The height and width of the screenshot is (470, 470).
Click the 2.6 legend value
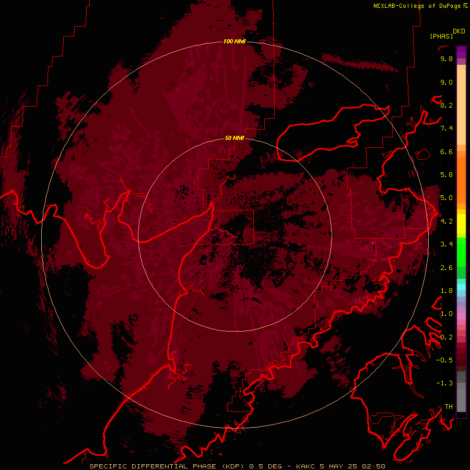(x=446, y=268)
